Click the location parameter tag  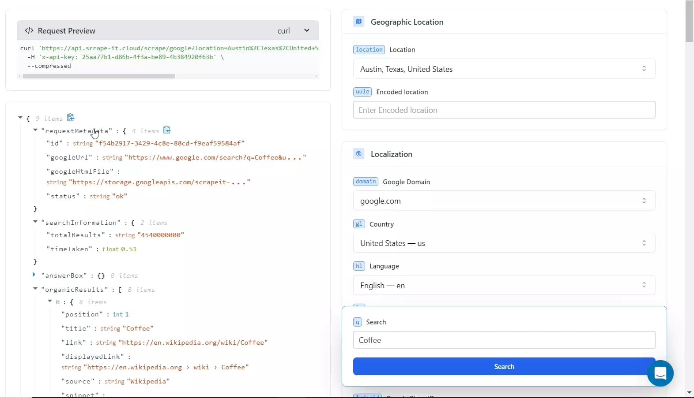369,50
